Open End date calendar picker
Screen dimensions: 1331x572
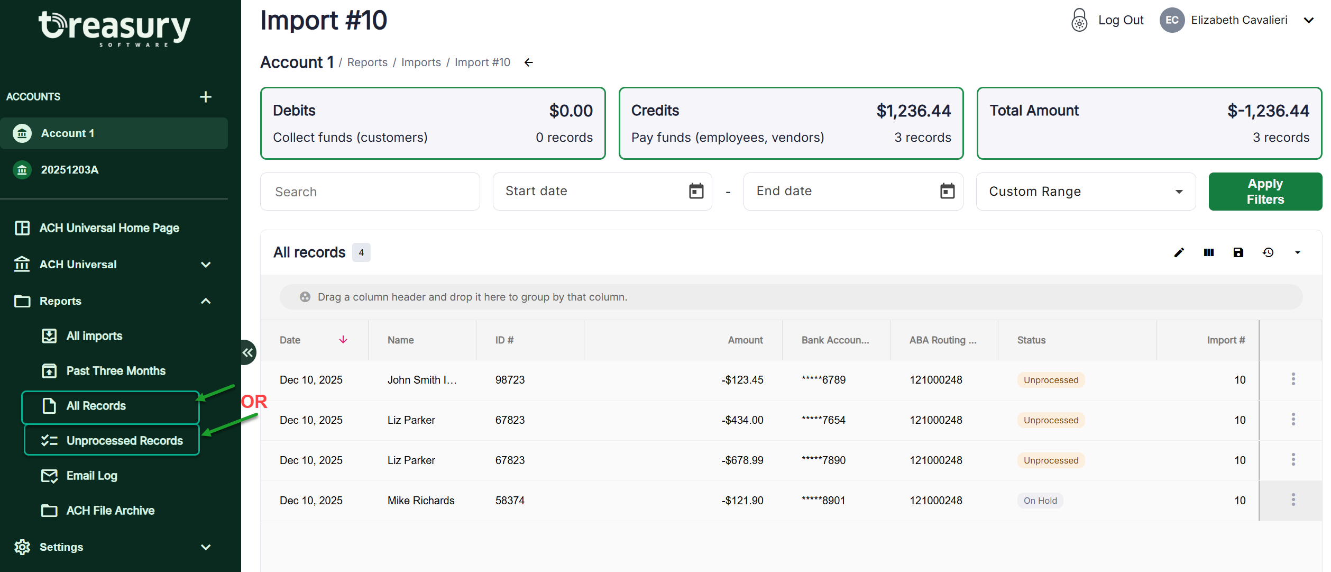click(x=947, y=191)
